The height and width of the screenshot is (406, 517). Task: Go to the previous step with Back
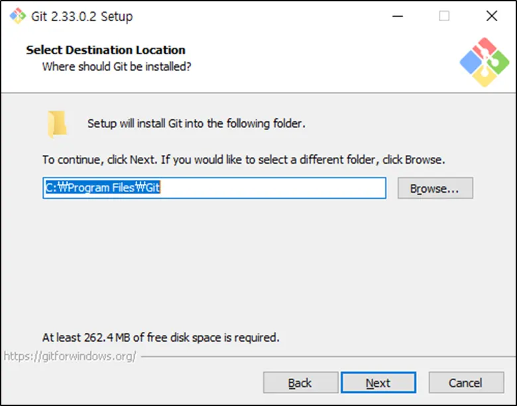pos(300,383)
